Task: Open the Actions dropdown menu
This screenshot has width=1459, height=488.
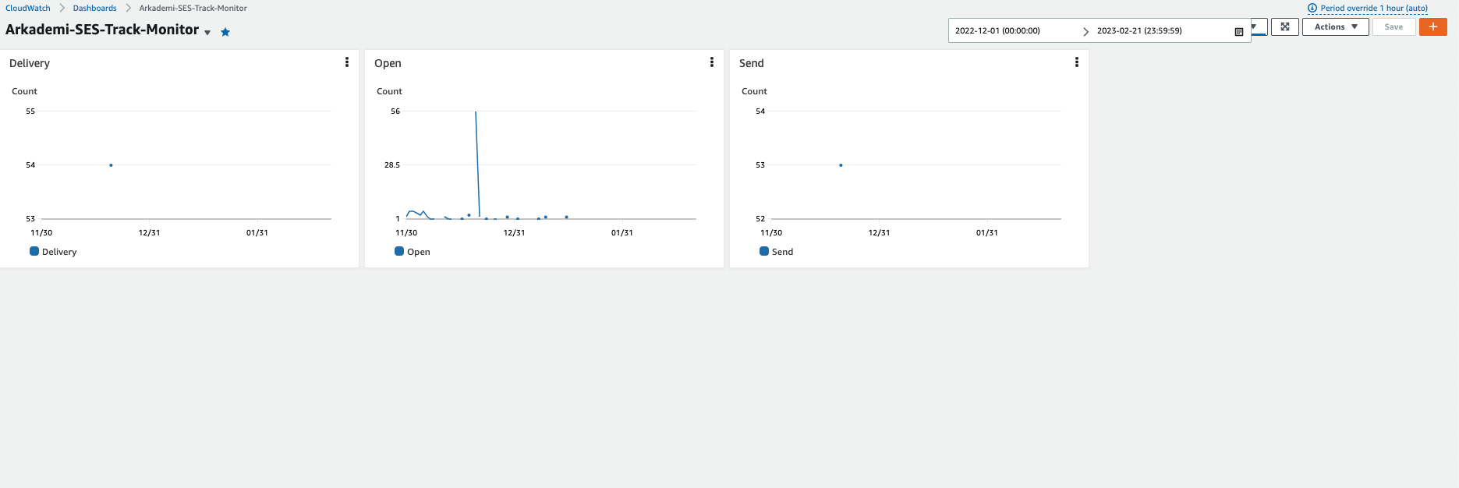Action: click(1335, 27)
